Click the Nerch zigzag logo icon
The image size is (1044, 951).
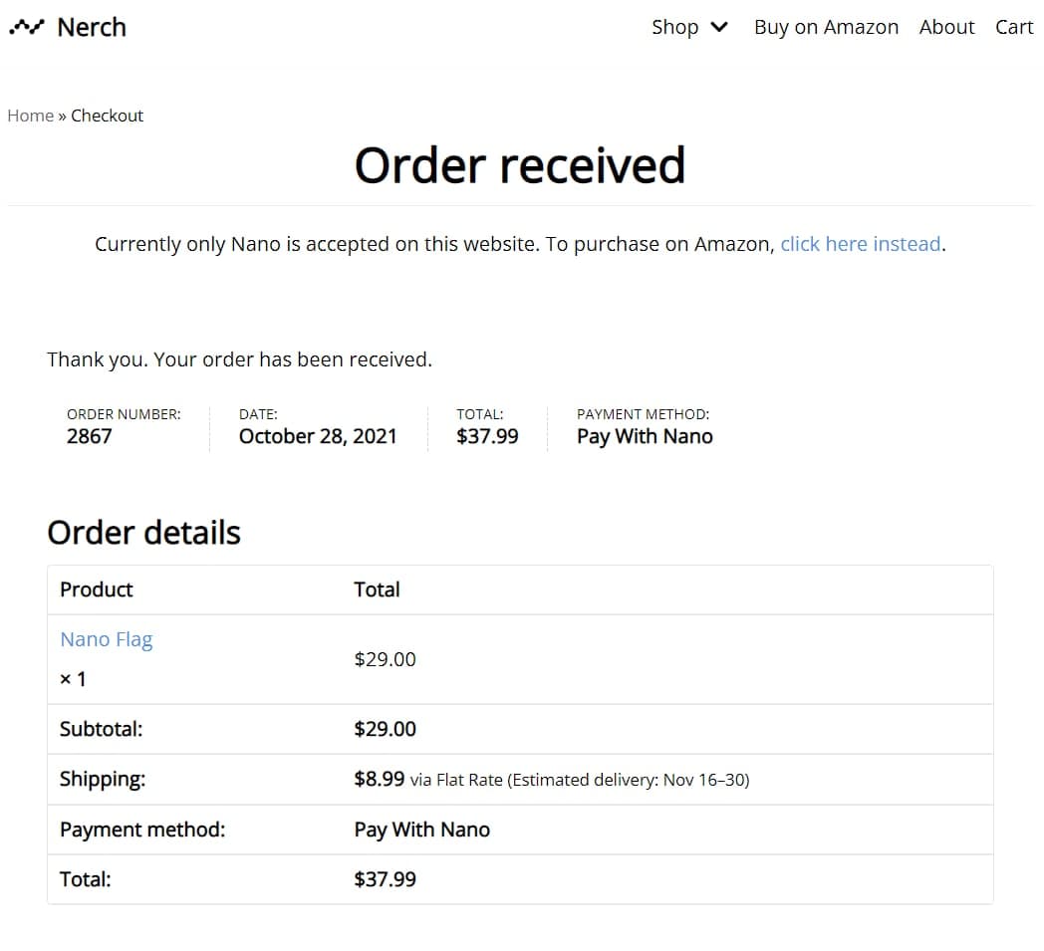[27, 28]
